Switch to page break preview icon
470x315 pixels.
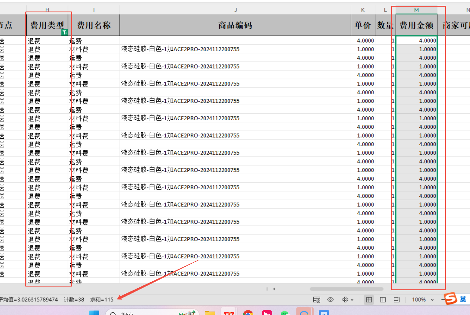(383, 300)
